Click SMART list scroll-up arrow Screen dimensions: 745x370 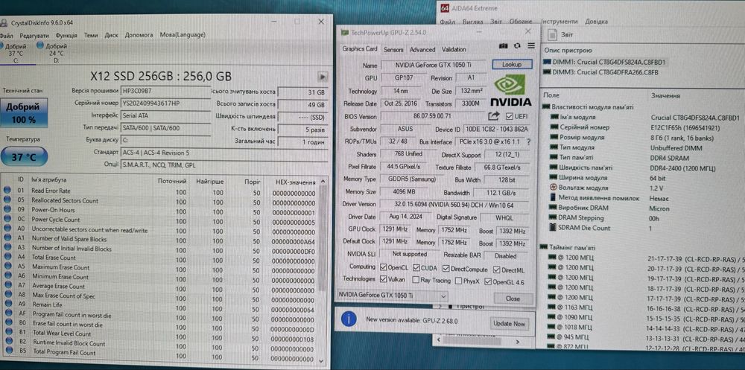(323, 182)
